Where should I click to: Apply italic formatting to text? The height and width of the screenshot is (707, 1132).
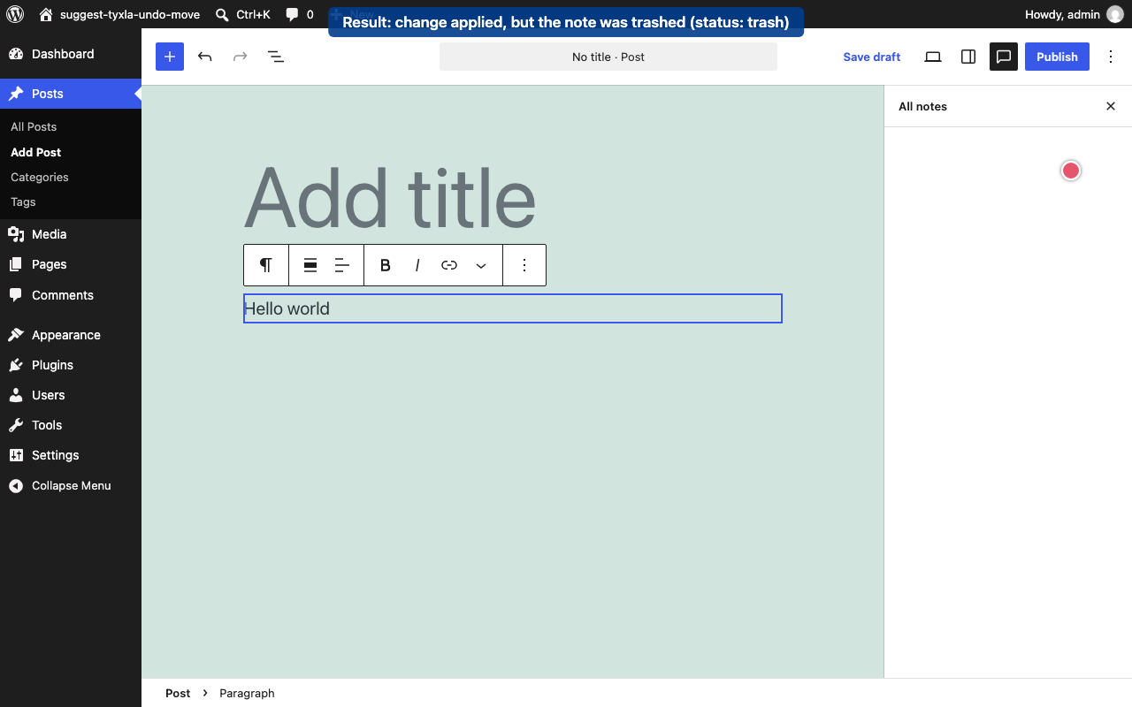click(417, 265)
